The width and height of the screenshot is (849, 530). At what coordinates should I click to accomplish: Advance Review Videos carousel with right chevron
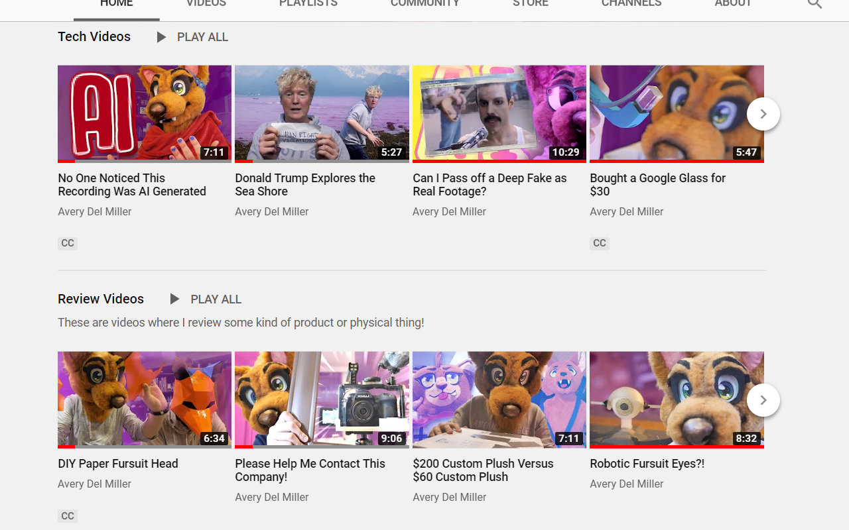click(763, 400)
